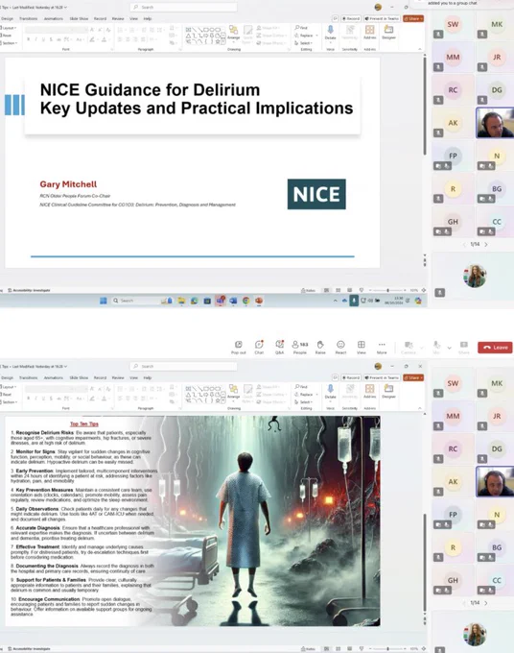Adjust the zoom slider in the top PowerPoint status bar
The height and width of the screenshot is (653, 514).
tap(387, 290)
